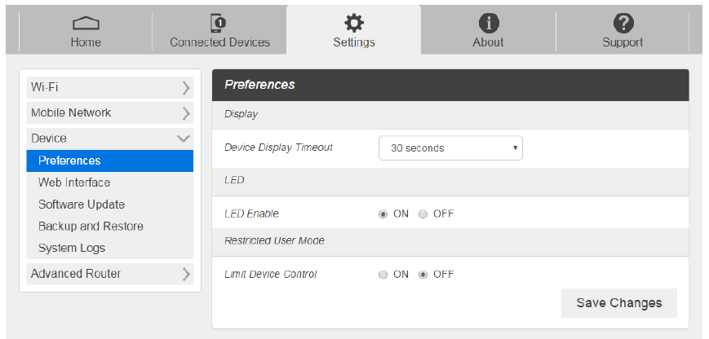Viewport: 709px width, 339px height.
Task: View System Logs in sidebar
Action: (72, 248)
